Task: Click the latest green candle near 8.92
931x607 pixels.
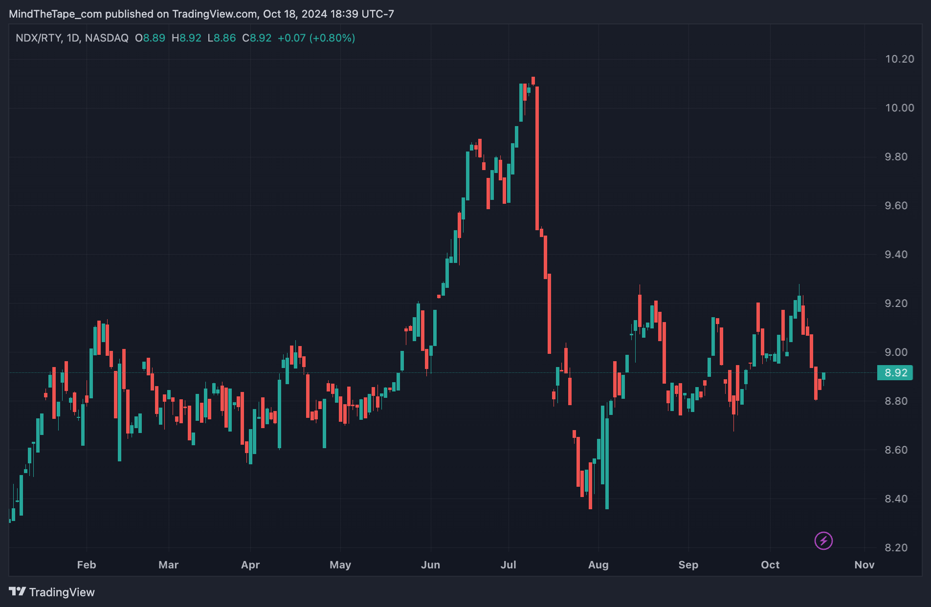Action: tap(823, 377)
